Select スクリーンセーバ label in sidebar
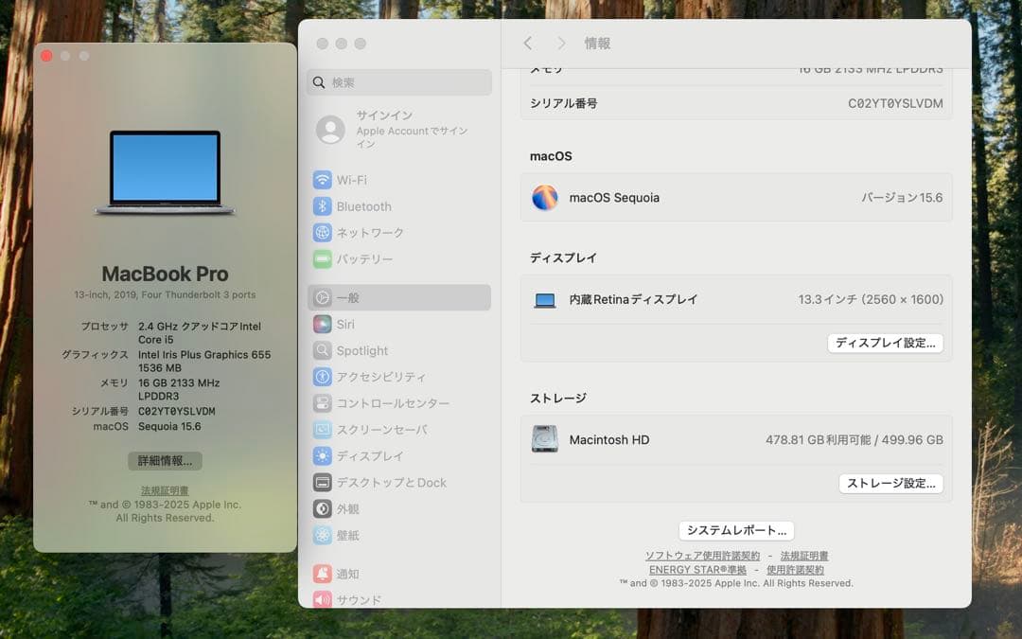Screen dimensions: 1022x639 coord(382,430)
